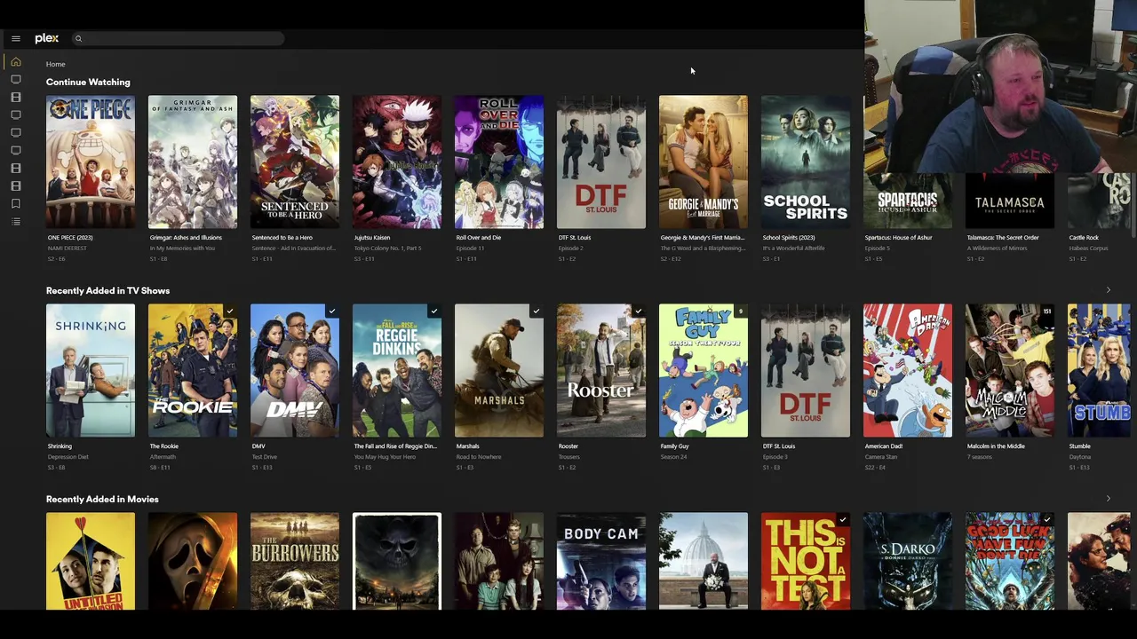This screenshot has height=639, width=1137.
Task: Open The Fall and Rise of Reggie Dinkins poster
Action: click(397, 370)
